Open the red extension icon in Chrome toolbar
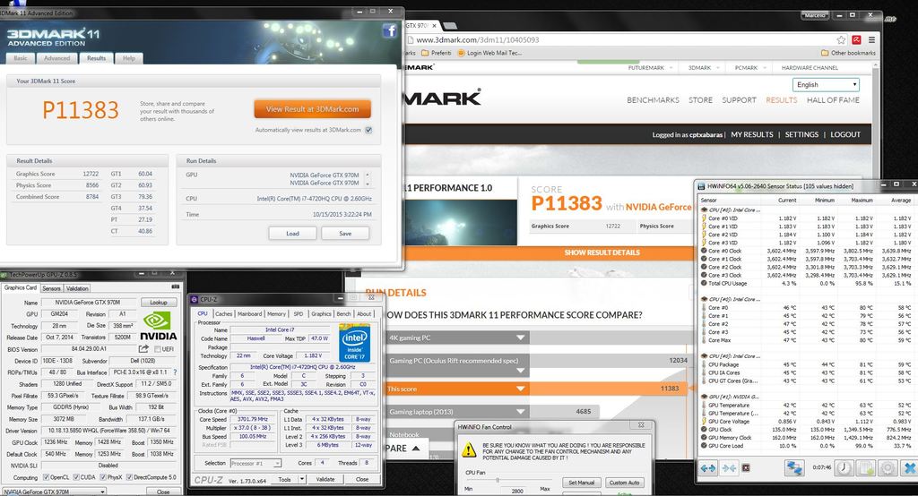918x496 pixels. [856, 39]
